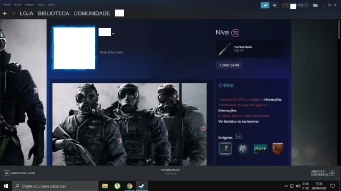Click the small avatar in the title bar
Image resolution: width=341 pixels, height=191 pixels.
283,5
